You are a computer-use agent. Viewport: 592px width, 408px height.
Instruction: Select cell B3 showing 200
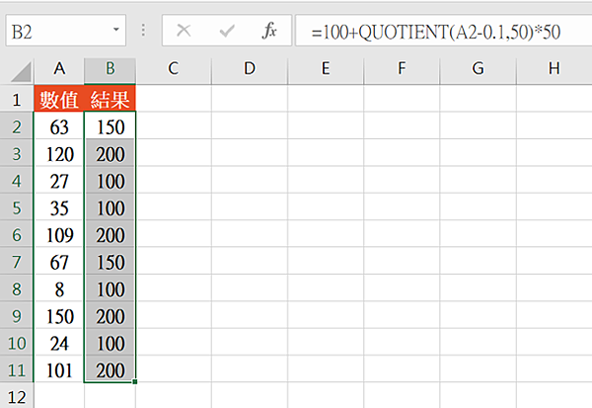pyautogui.click(x=110, y=153)
